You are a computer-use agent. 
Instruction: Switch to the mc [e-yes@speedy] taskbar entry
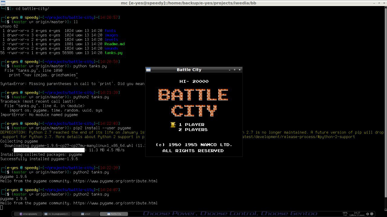pyautogui.click(x=57, y=214)
